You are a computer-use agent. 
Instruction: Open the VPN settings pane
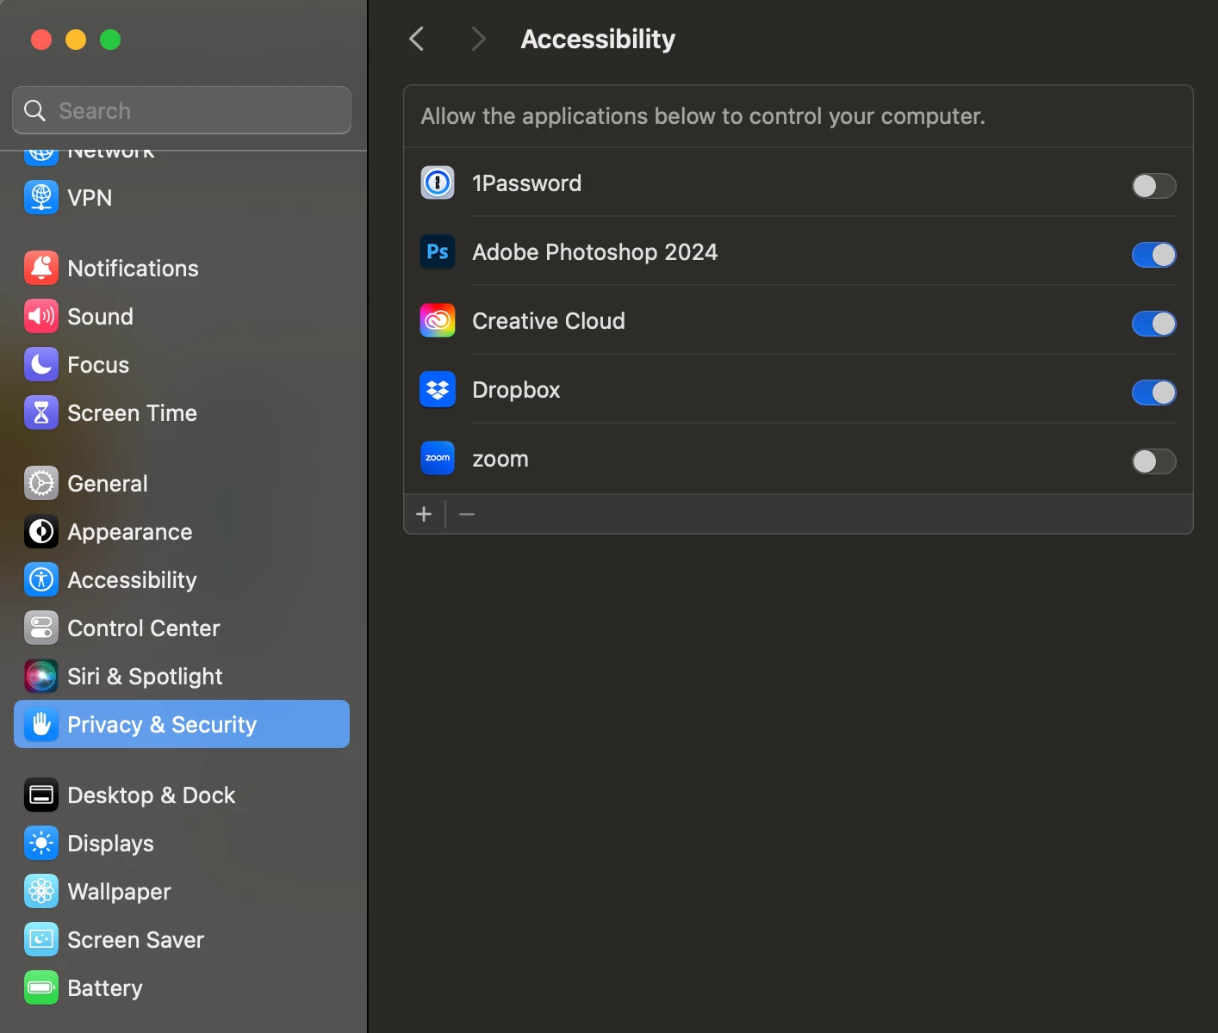pyautogui.click(x=182, y=197)
